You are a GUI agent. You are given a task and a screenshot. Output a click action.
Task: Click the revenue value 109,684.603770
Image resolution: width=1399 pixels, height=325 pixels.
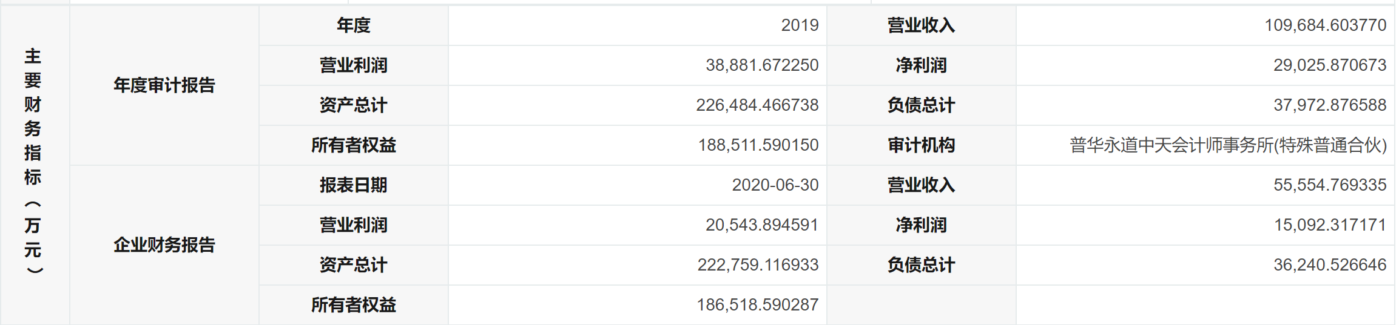click(x=1325, y=25)
